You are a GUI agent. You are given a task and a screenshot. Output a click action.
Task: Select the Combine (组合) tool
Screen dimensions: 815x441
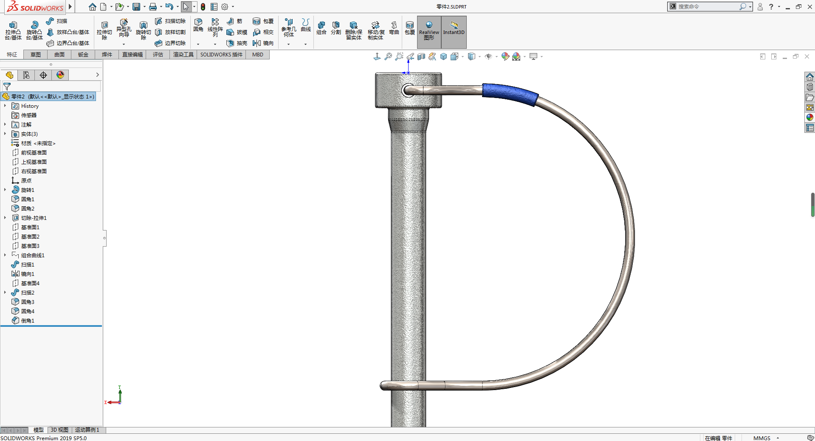321,28
